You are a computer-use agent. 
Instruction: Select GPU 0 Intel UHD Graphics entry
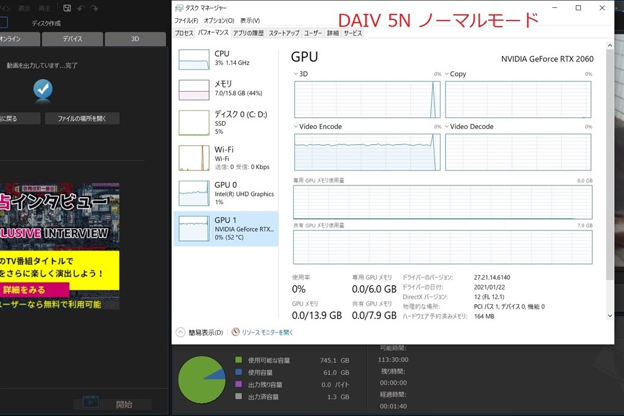pos(226,193)
